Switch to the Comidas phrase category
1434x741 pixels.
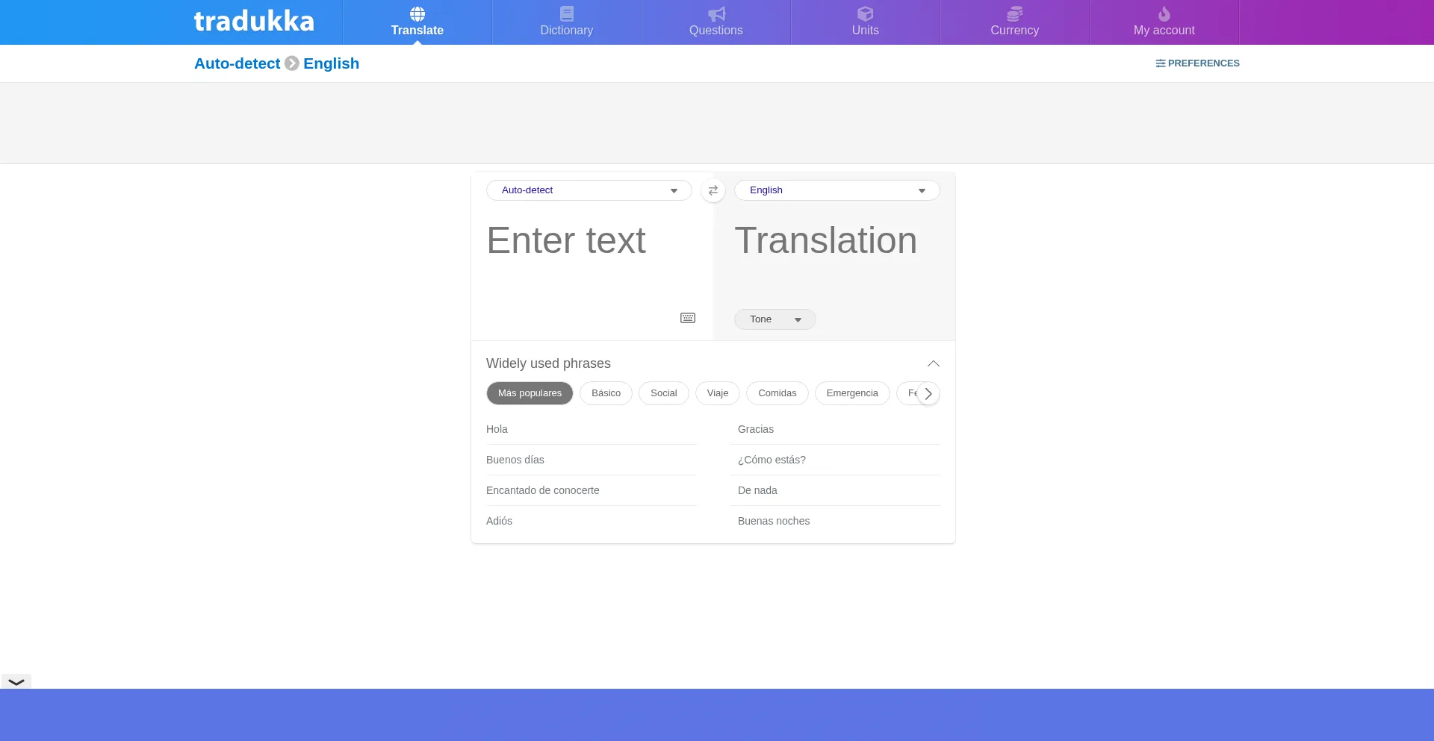777,393
